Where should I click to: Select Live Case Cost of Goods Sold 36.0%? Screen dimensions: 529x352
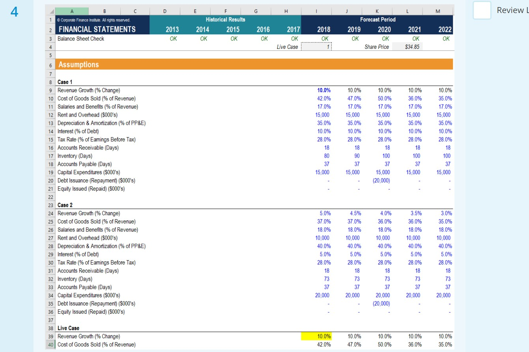point(415,345)
